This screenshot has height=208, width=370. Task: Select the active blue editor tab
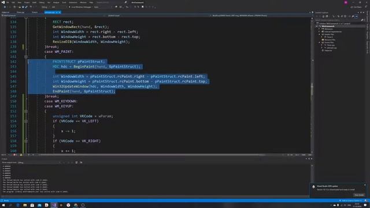pos(50,12)
